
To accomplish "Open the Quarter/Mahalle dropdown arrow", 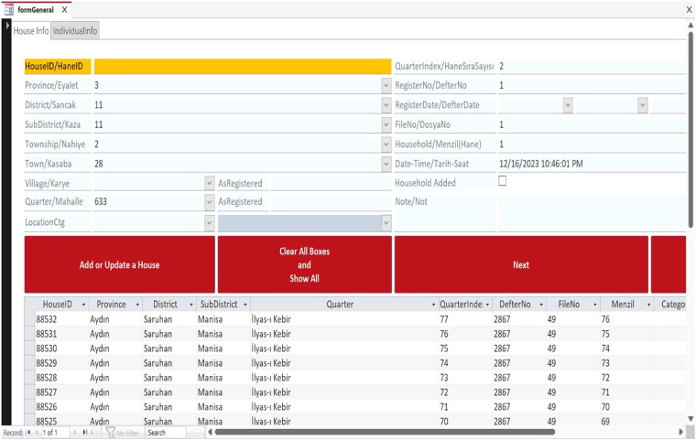I will click(x=210, y=202).
